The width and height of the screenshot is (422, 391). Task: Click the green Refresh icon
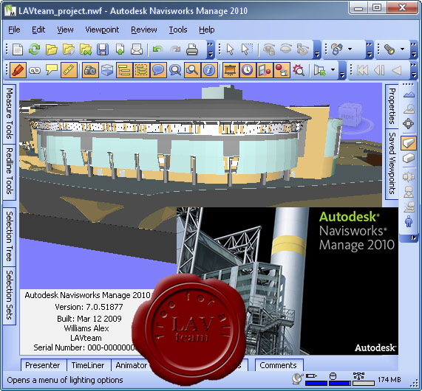point(35,49)
